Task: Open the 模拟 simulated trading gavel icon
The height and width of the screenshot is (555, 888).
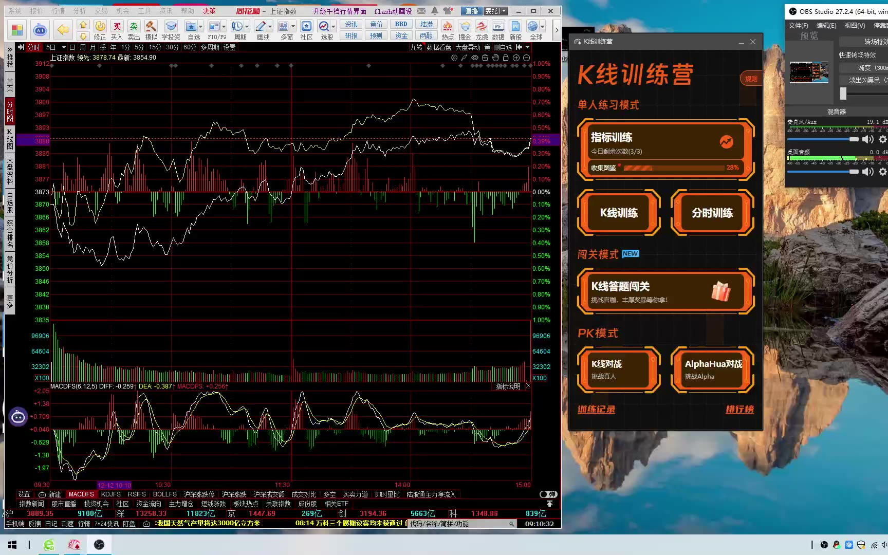Action: [151, 27]
